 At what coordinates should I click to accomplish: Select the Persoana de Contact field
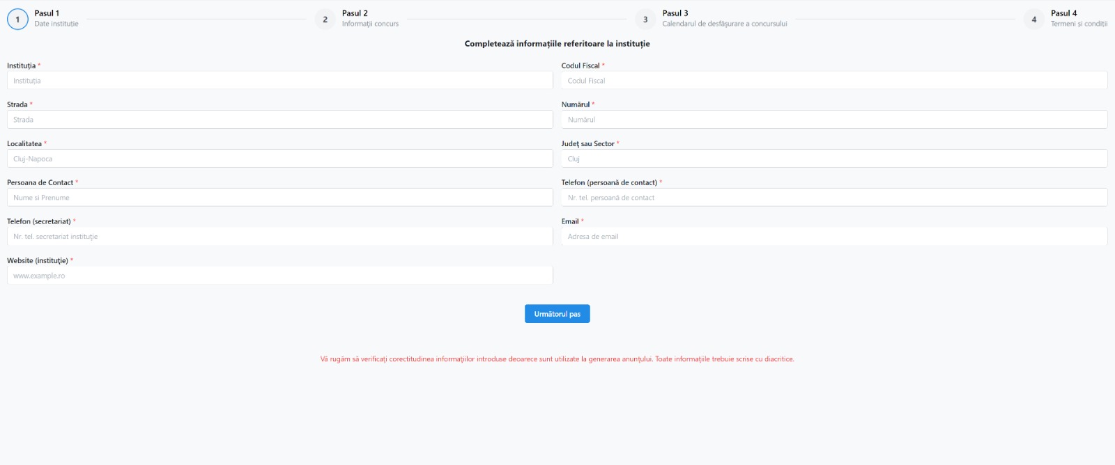click(279, 198)
